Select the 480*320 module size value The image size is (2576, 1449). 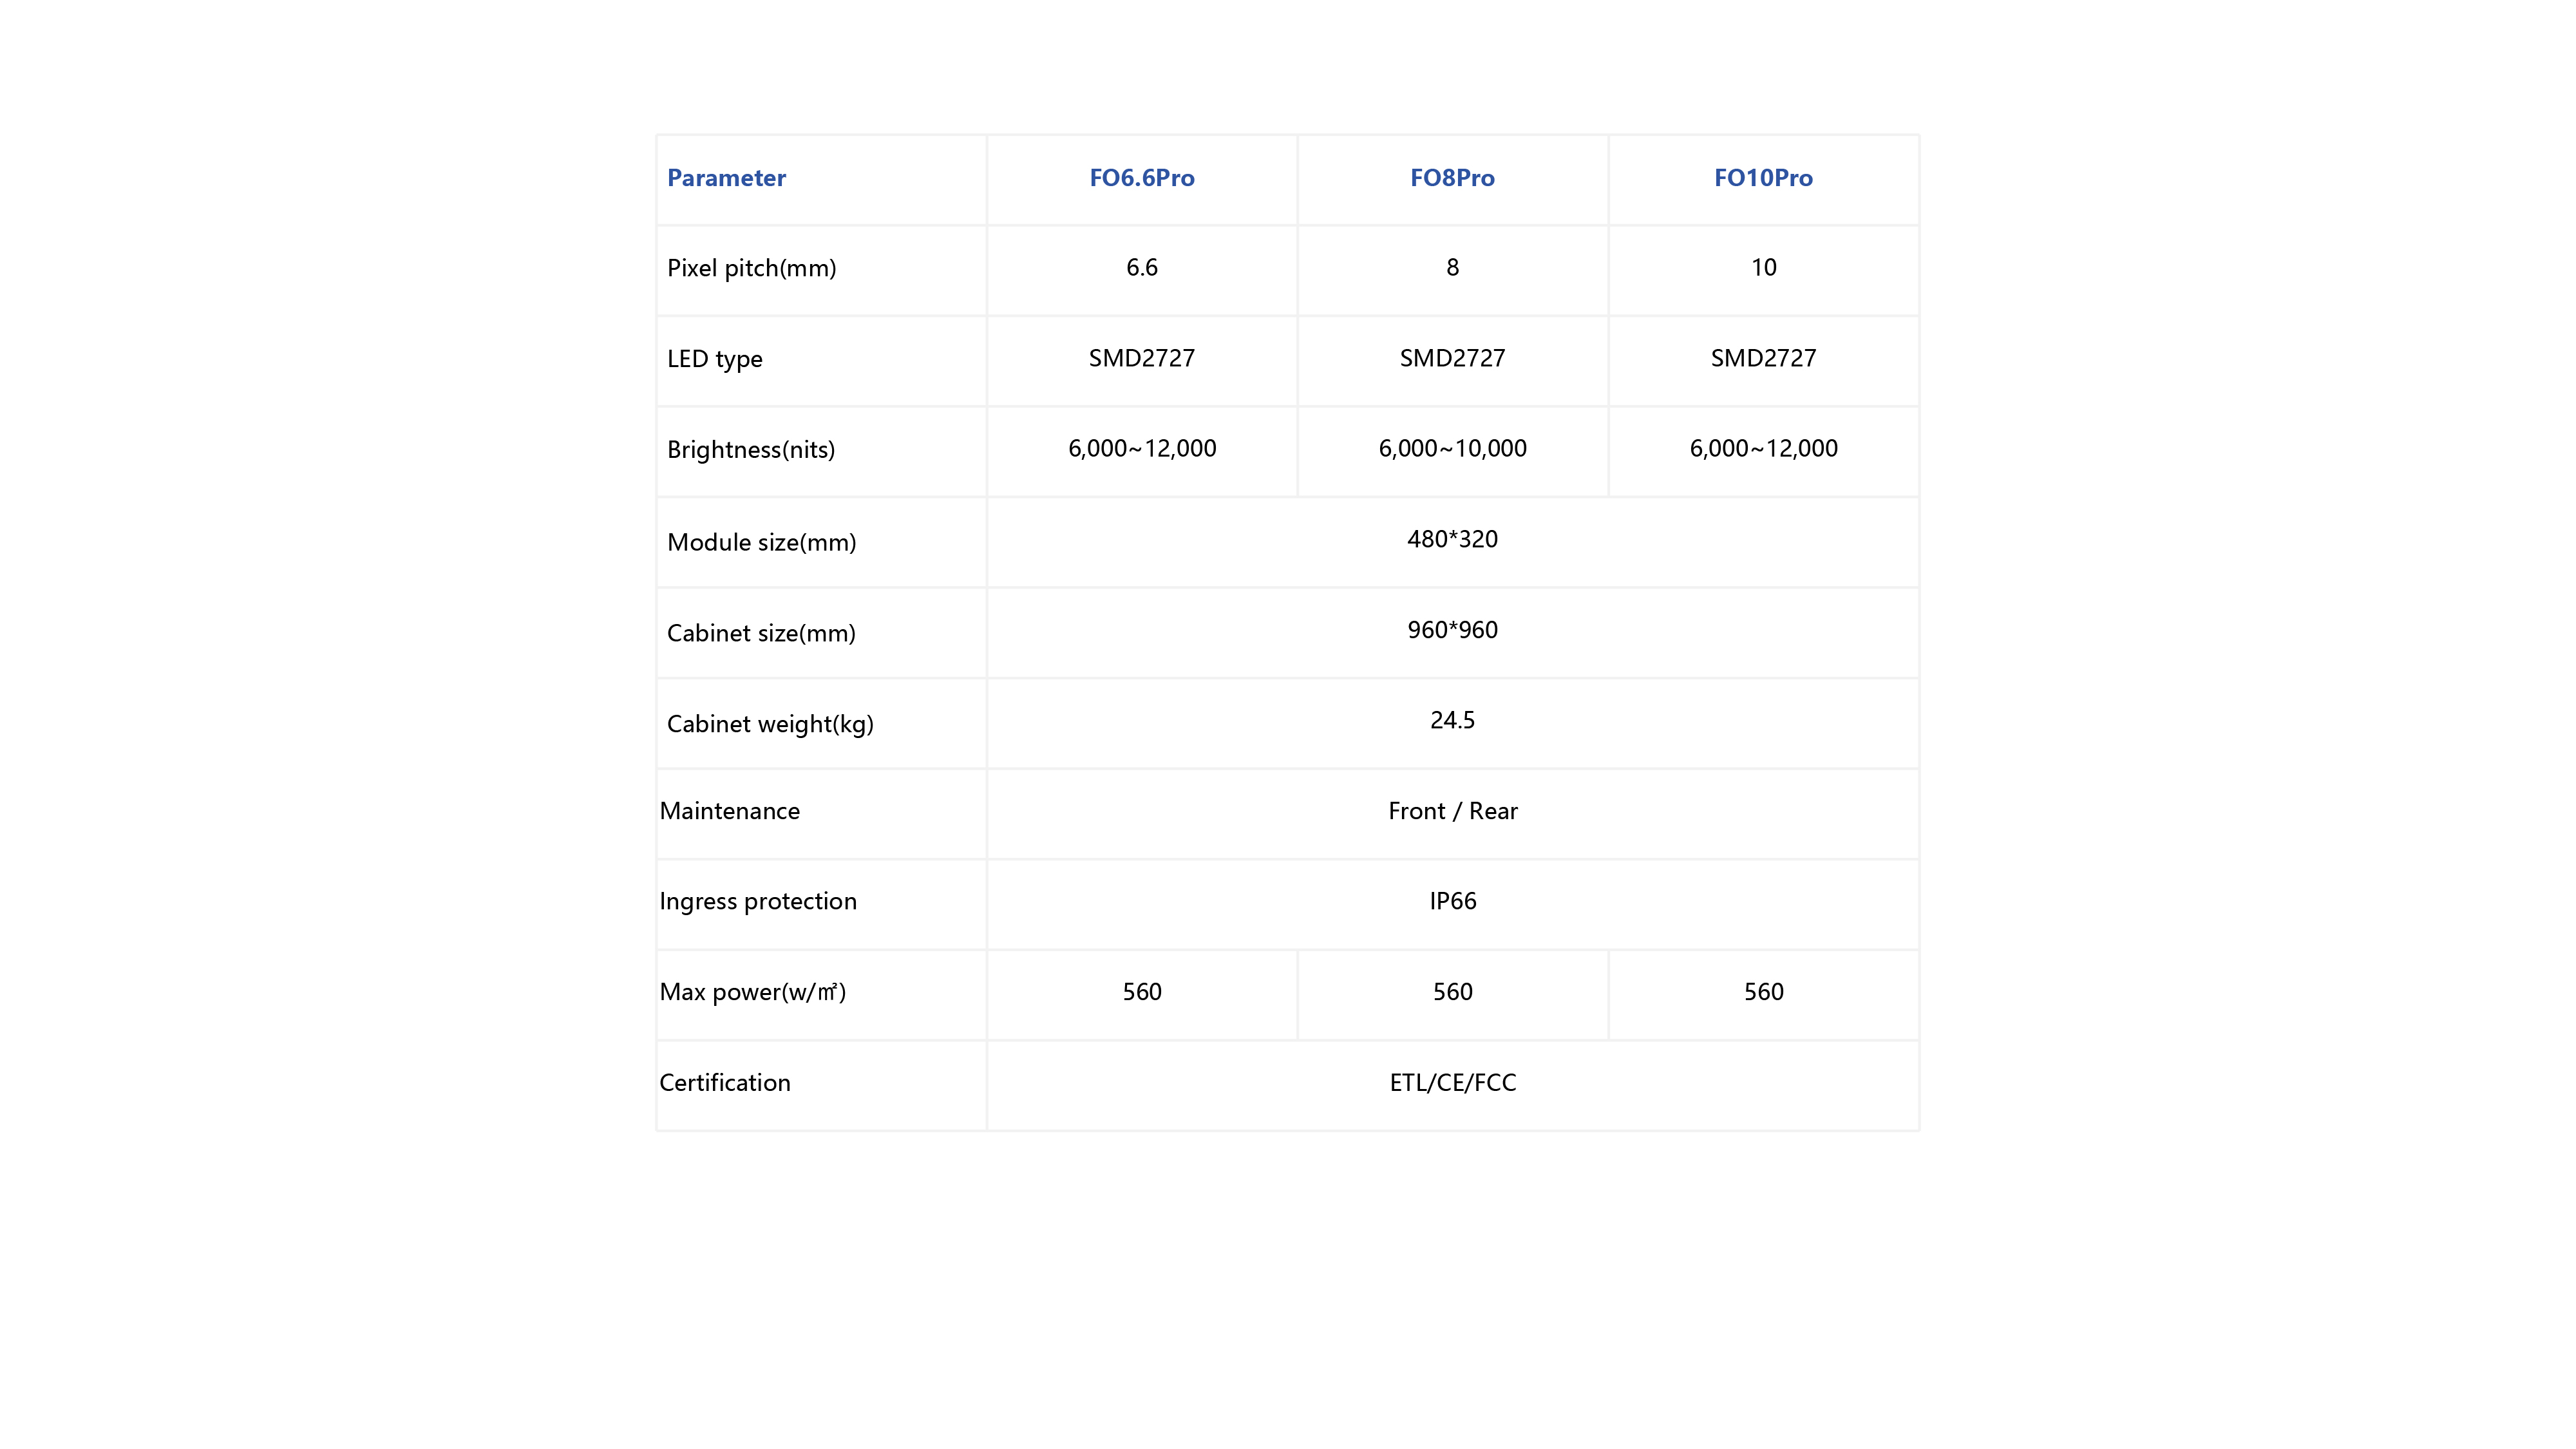pyautogui.click(x=1452, y=539)
